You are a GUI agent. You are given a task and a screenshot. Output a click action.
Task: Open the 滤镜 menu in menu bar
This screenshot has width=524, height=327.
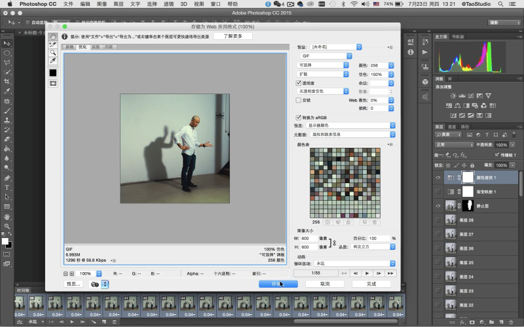tap(168, 4)
